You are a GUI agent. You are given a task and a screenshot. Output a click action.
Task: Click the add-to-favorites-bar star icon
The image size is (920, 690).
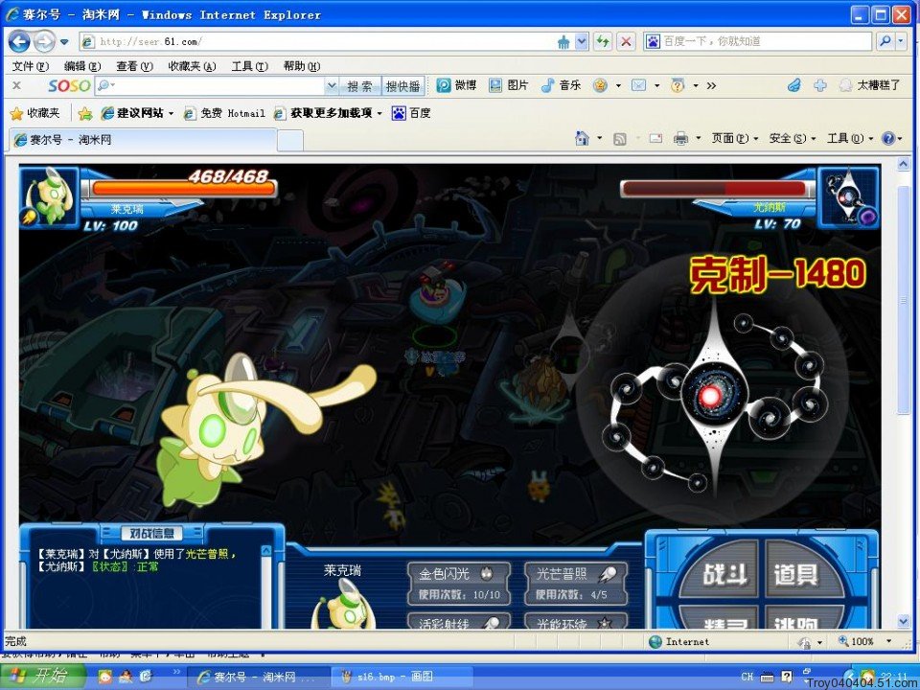coord(85,113)
